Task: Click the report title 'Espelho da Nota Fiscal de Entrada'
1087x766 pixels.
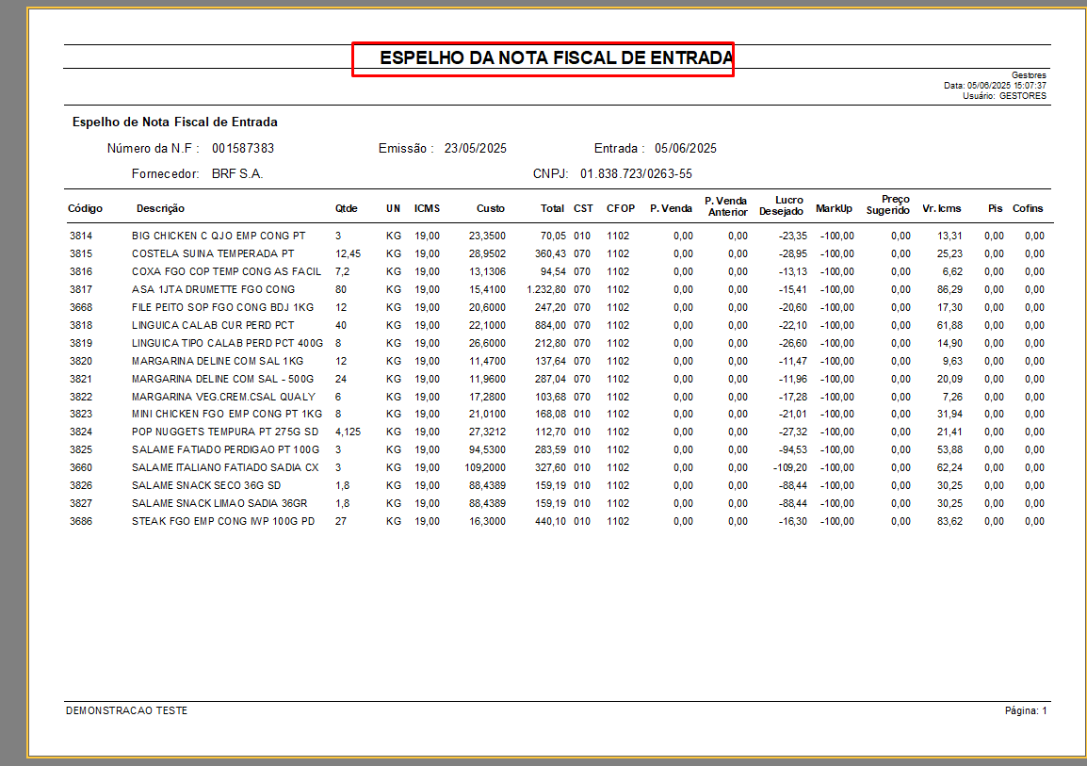Action: 556,58
